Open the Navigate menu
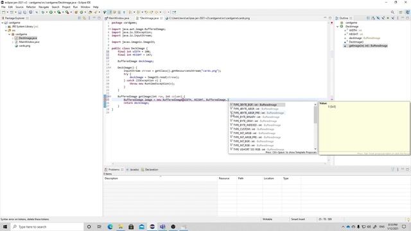Screen dimensions: 411x231 pos(44,7)
